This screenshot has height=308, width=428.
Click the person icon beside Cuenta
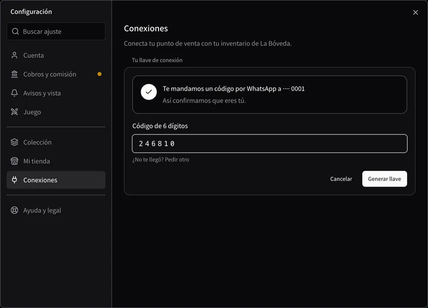click(x=15, y=55)
